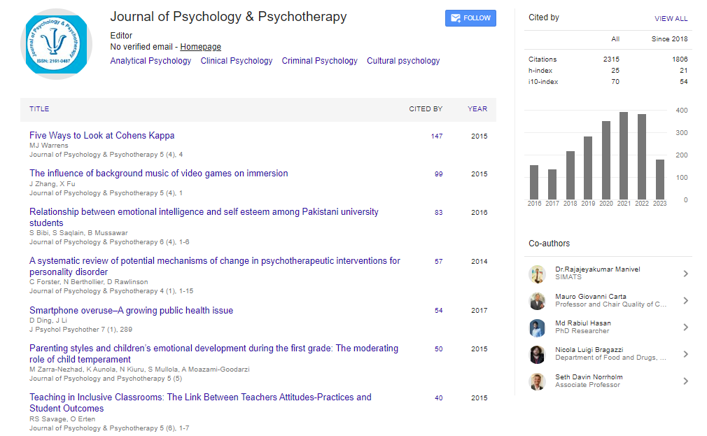
Task: Expand chevron next to Dr. Rajajeyakumar Manivel
Action: click(685, 274)
